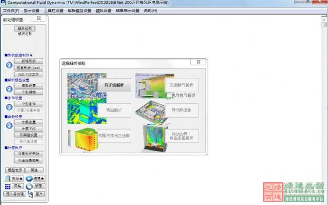This screenshot has height=205, width=328.
Task: Click the blue arrow icon beside 解析模型设置
Action: [x=9, y=89]
